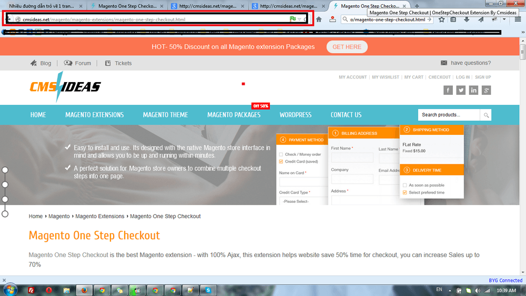Image resolution: width=526 pixels, height=296 pixels.
Task: Click the Name on Card input field
Action: click(304, 182)
